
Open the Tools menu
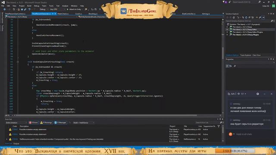coord(51,6)
